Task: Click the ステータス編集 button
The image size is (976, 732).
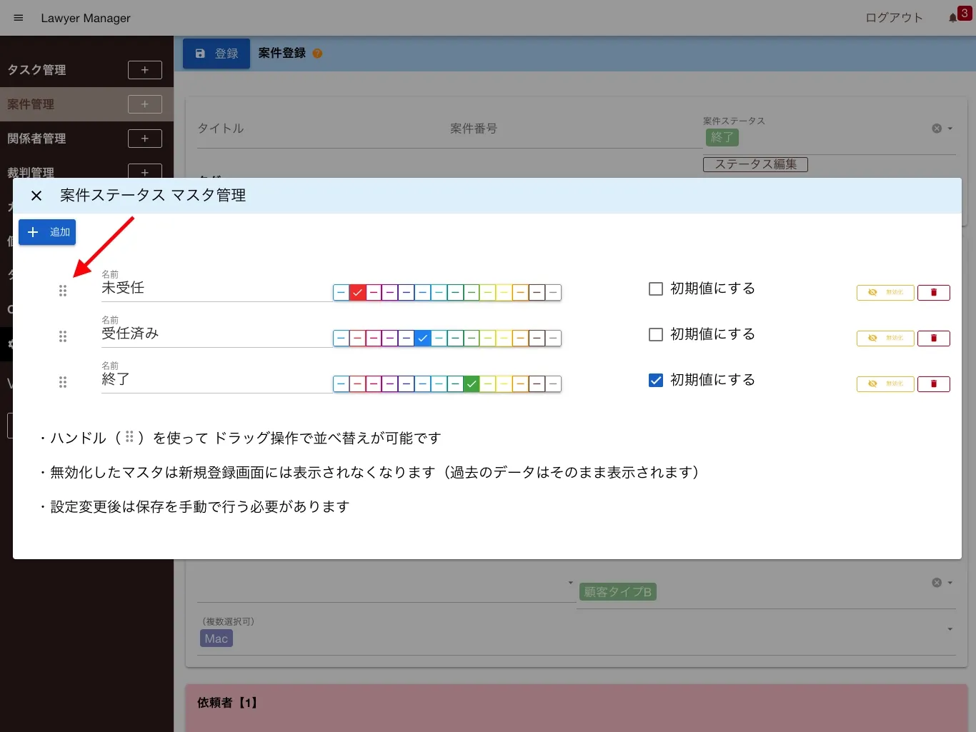Action: click(755, 164)
